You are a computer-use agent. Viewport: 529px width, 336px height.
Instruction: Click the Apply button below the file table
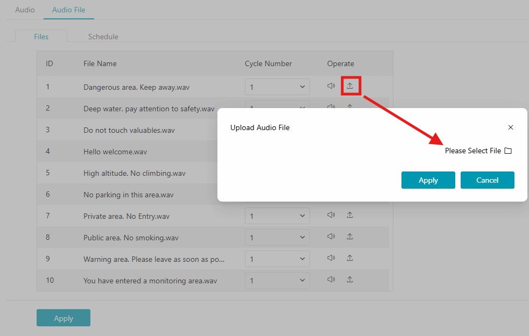pos(64,318)
